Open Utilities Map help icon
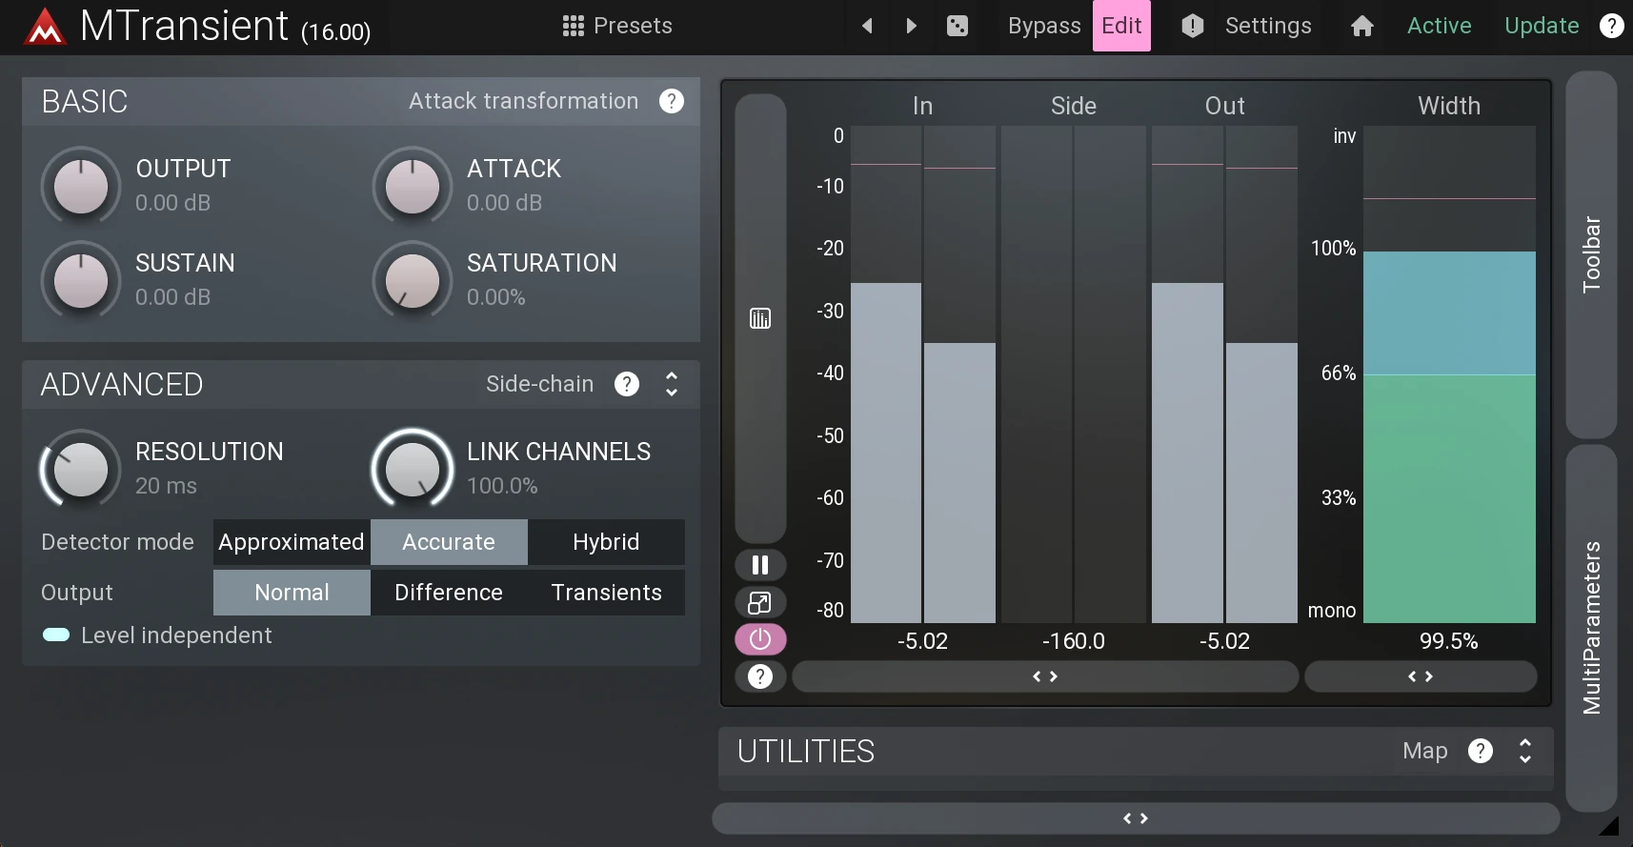 click(1481, 751)
